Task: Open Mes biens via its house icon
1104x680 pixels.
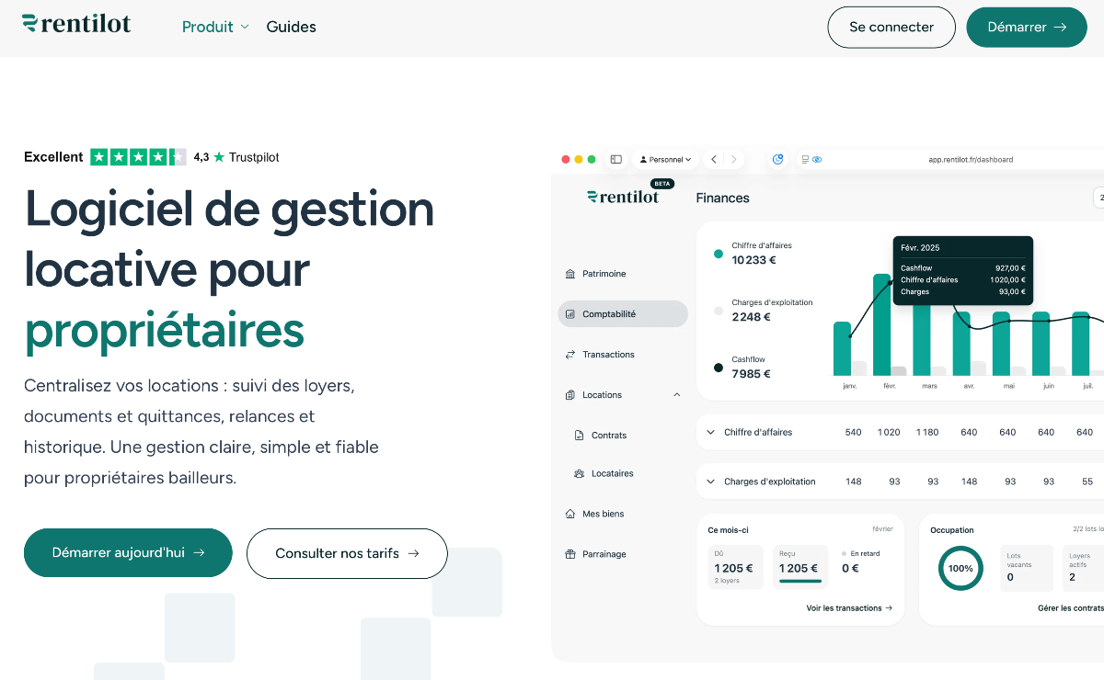Action: click(x=570, y=514)
